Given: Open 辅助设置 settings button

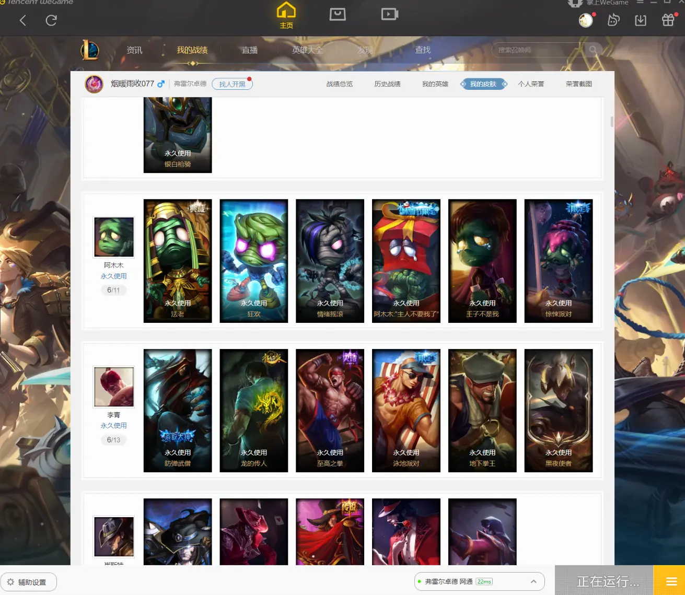Looking at the screenshot, I should [x=29, y=582].
